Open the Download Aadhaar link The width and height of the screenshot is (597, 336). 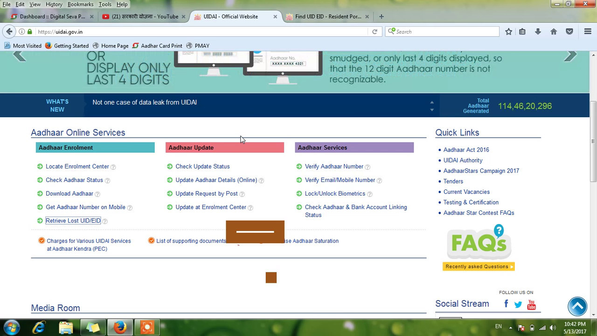pos(69,194)
